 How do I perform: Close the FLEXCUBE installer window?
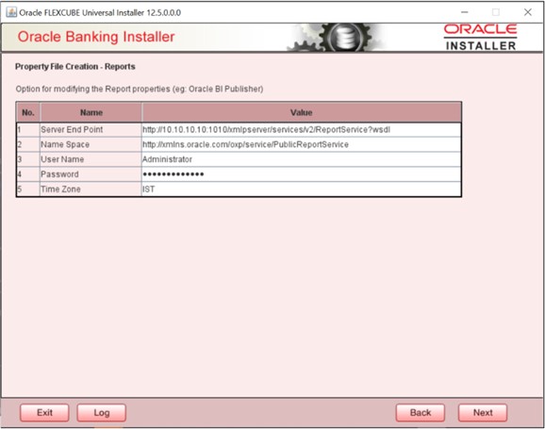point(528,12)
